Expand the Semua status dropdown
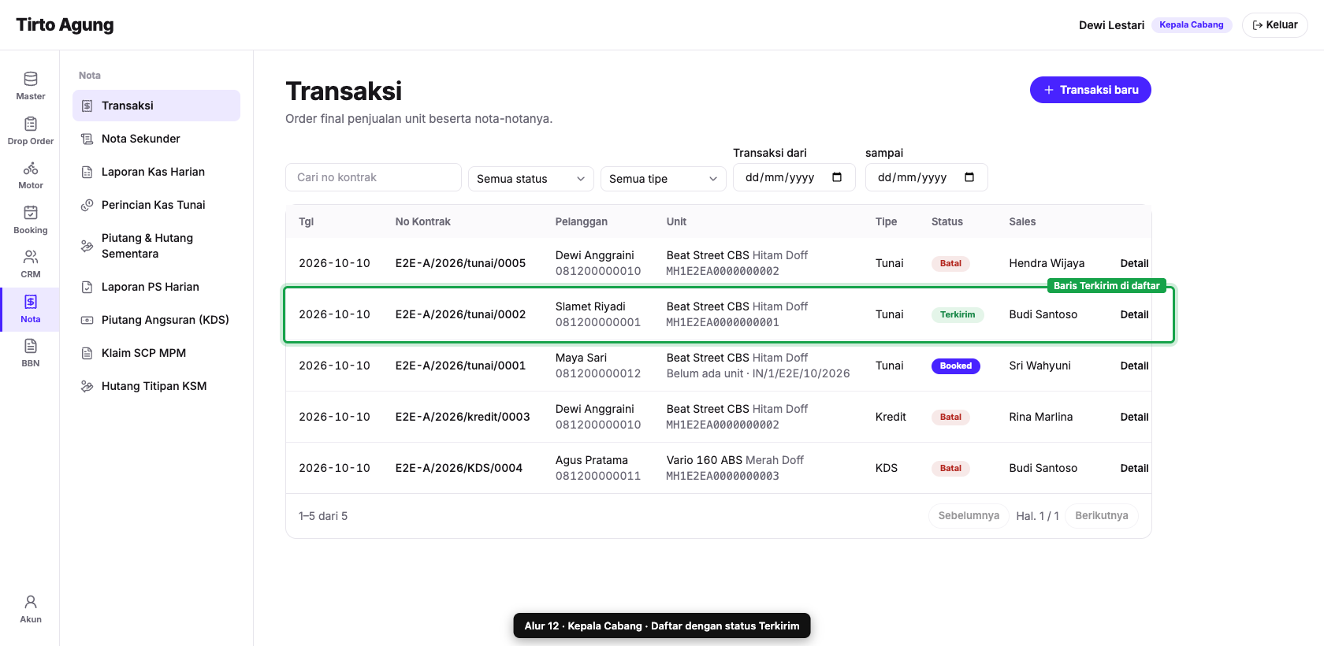This screenshot has height=646, width=1324. click(531, 179)
